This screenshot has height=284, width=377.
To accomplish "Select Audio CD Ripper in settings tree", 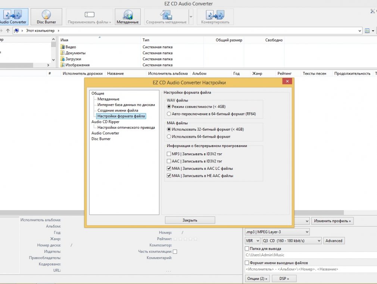I will pos(105,122).
